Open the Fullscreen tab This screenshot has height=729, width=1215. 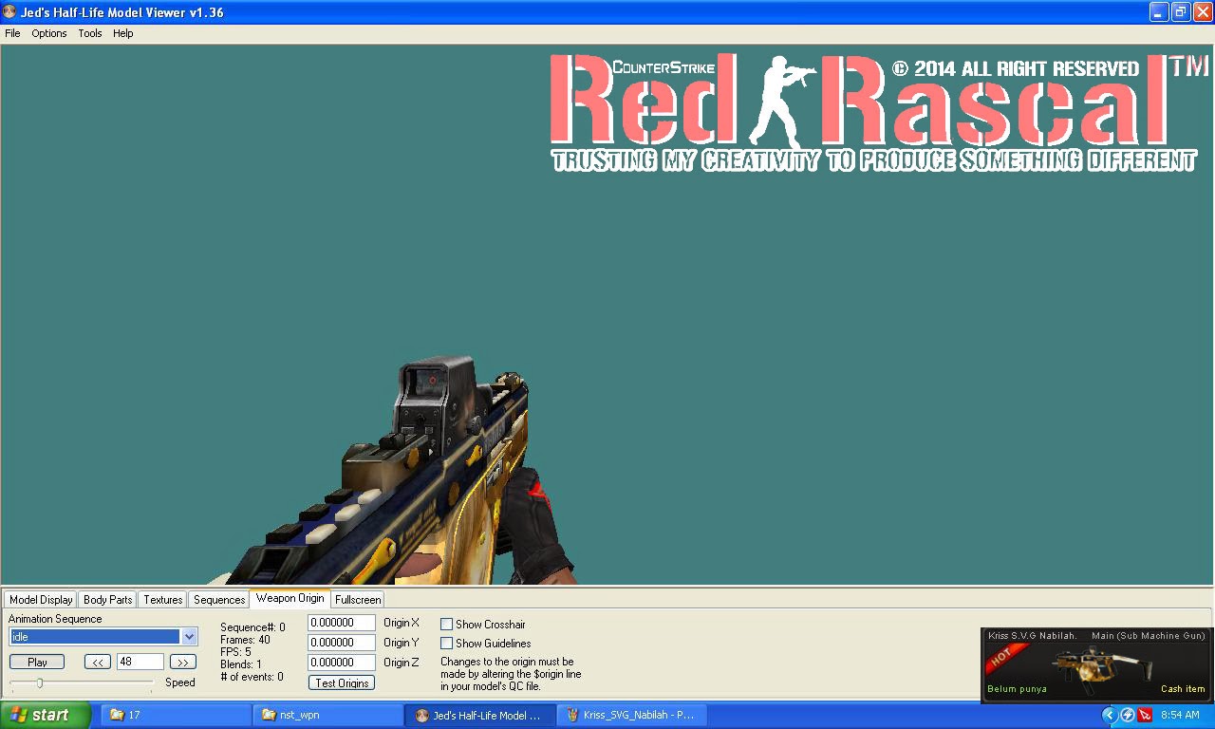[358, 600]
